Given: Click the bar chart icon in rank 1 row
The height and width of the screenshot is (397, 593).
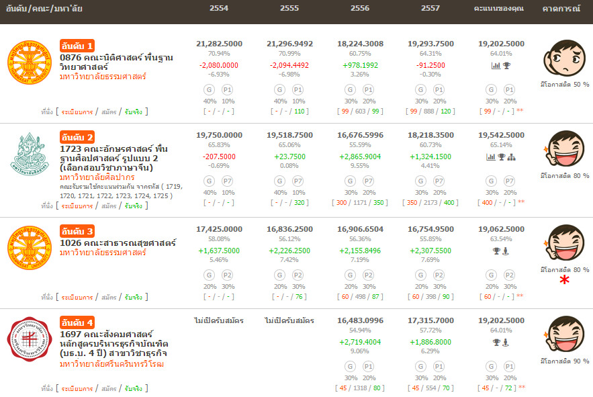Looking at the screenshot, I should pyautogui.click(x=496, y=65).
